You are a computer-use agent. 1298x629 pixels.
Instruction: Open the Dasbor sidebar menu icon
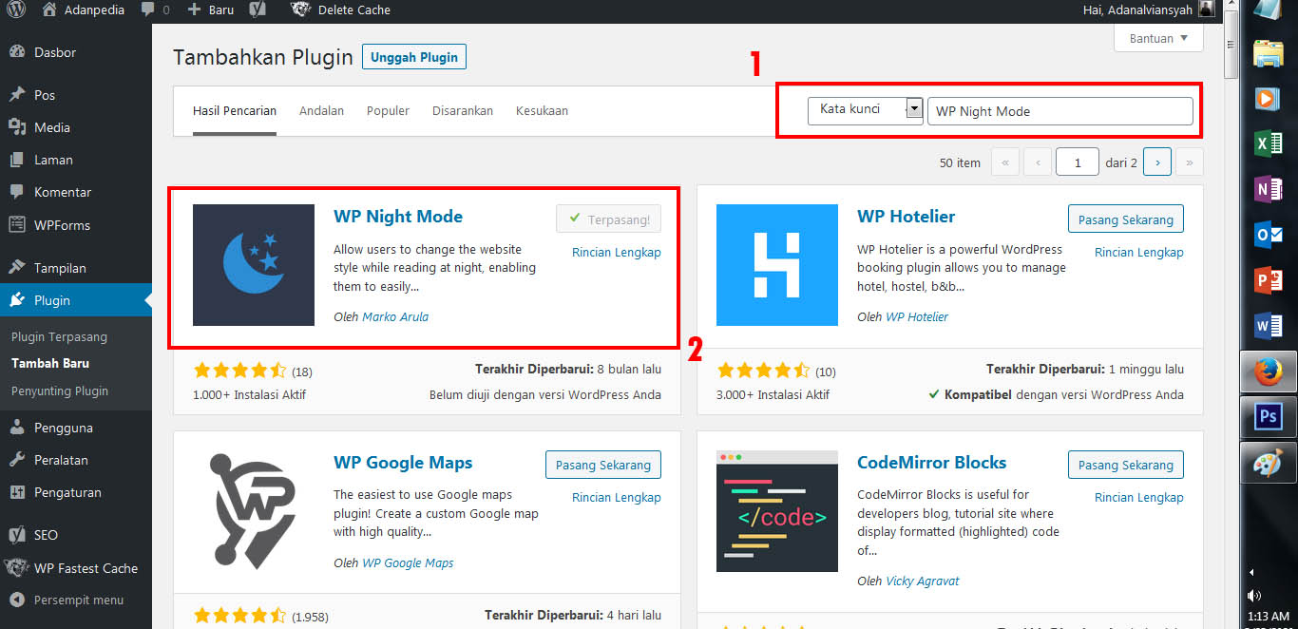17,52
